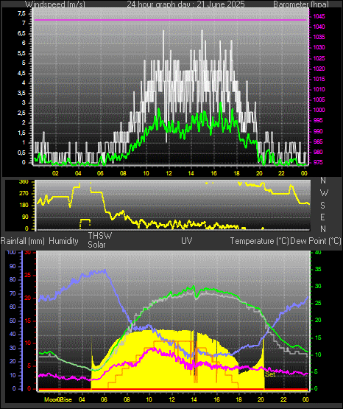Click the green 35 temperature axis value

click(x=318, y=269)
